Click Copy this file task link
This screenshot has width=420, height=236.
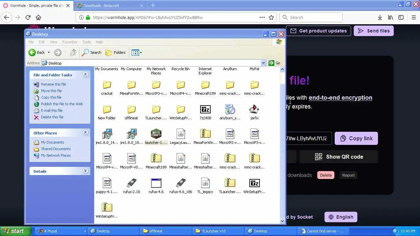(51, 97)
